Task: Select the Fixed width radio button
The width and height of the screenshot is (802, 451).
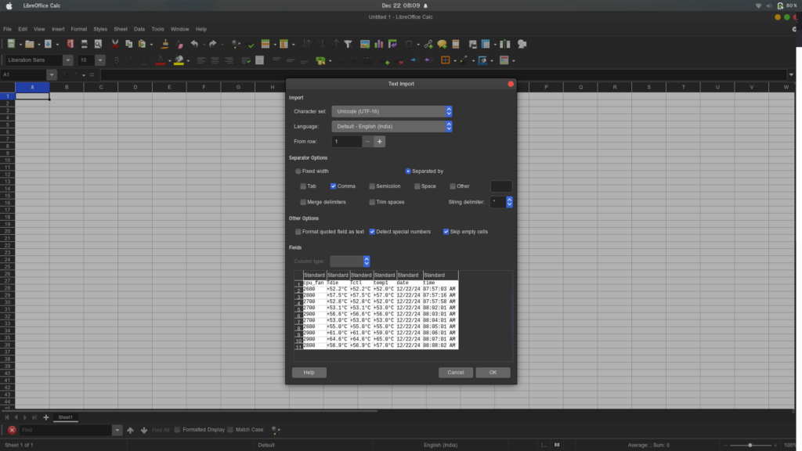Action: click(298, 171)
